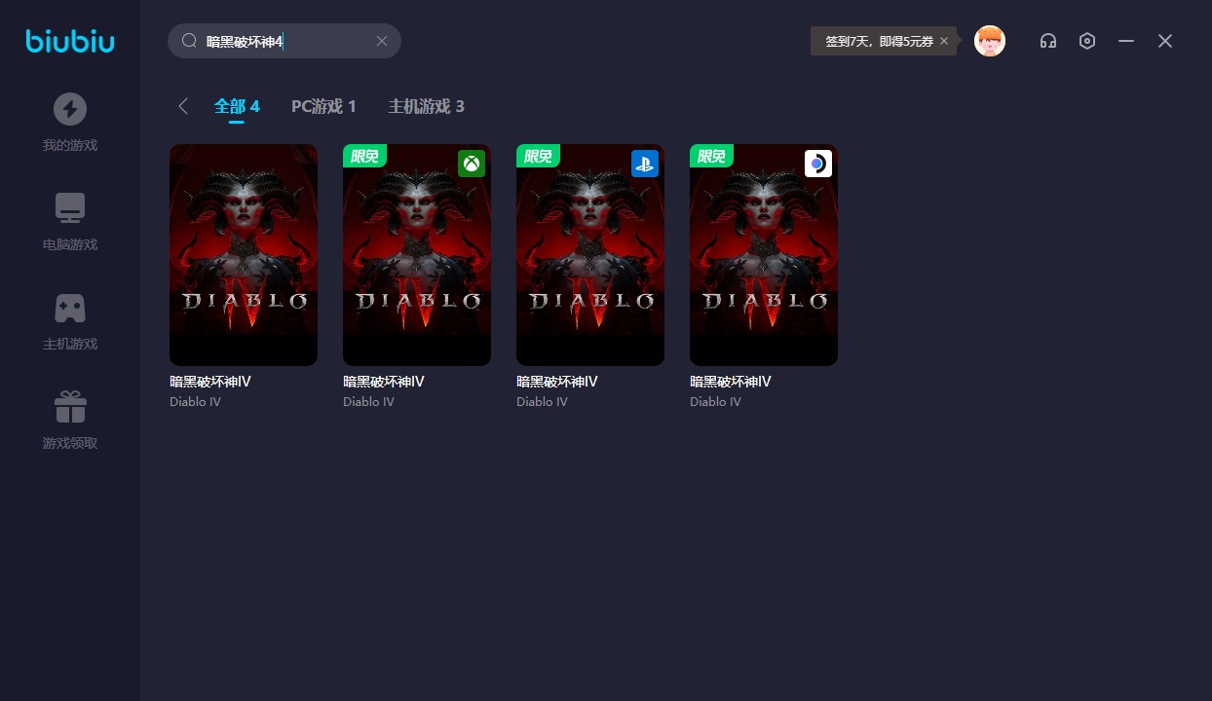Open the PC Diablo IV cover
The width and height of the screenshot is (1212, 701).
244,255
